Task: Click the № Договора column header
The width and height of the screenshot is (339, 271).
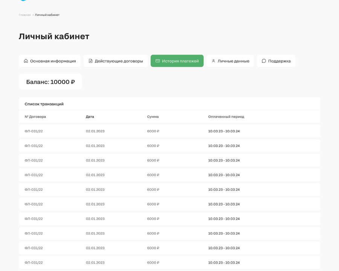Action: pos(35,116)
